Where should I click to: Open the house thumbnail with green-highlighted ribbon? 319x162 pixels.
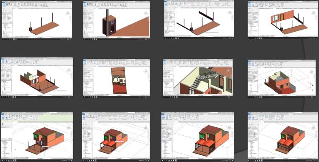[37, 137]
